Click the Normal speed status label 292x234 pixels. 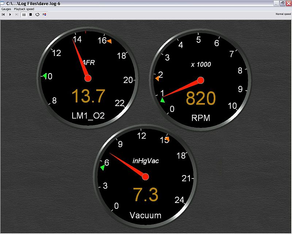[x=283, y=14]
